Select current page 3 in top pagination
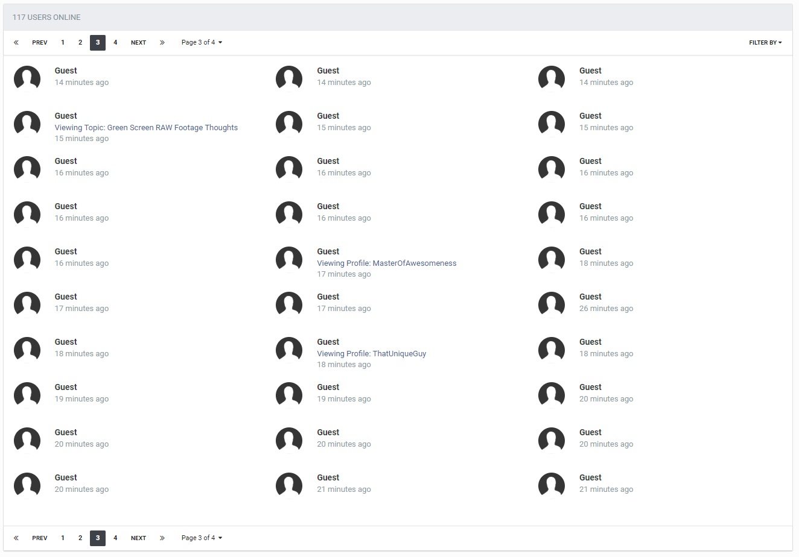This screenshot has height=557, width=799. [98, 43]
